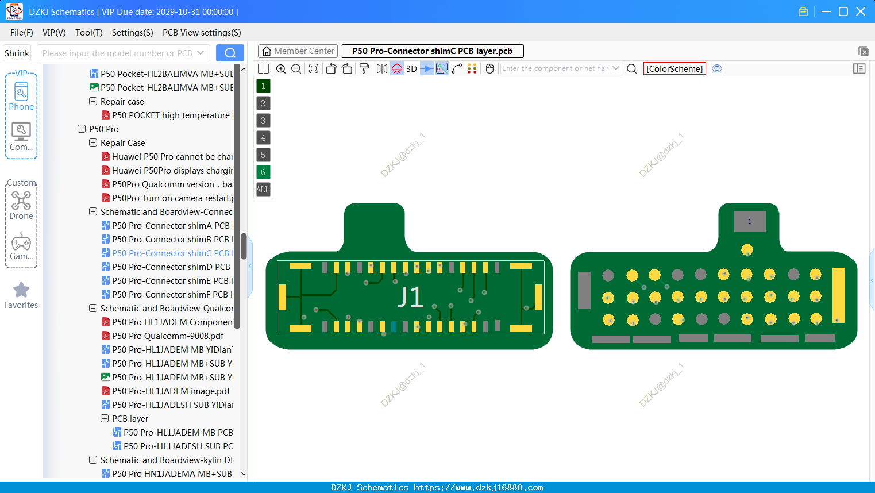This screenshot has width=875, height=493.
Task: Toggle PCB layer 2
Action: (263, 103)
